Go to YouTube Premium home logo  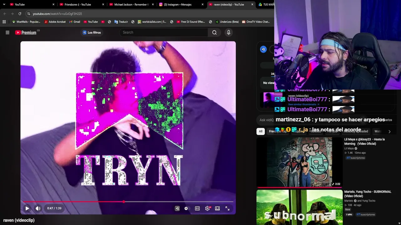tap(26, 32)
